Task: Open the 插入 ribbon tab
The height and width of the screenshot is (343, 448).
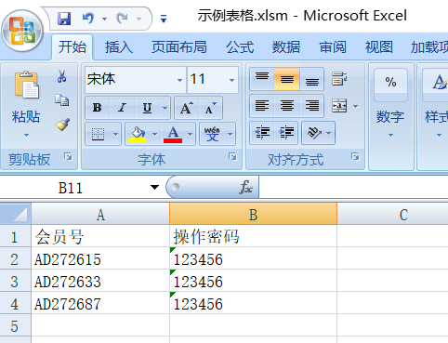Action: [119, 47]
